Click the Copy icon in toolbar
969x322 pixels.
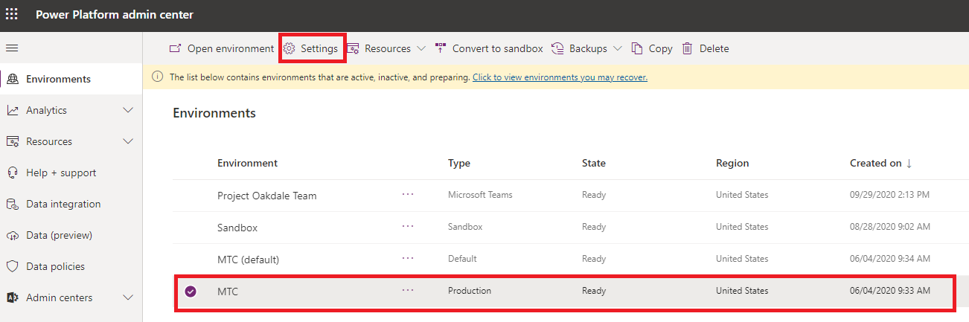click(x=637, y=48)
